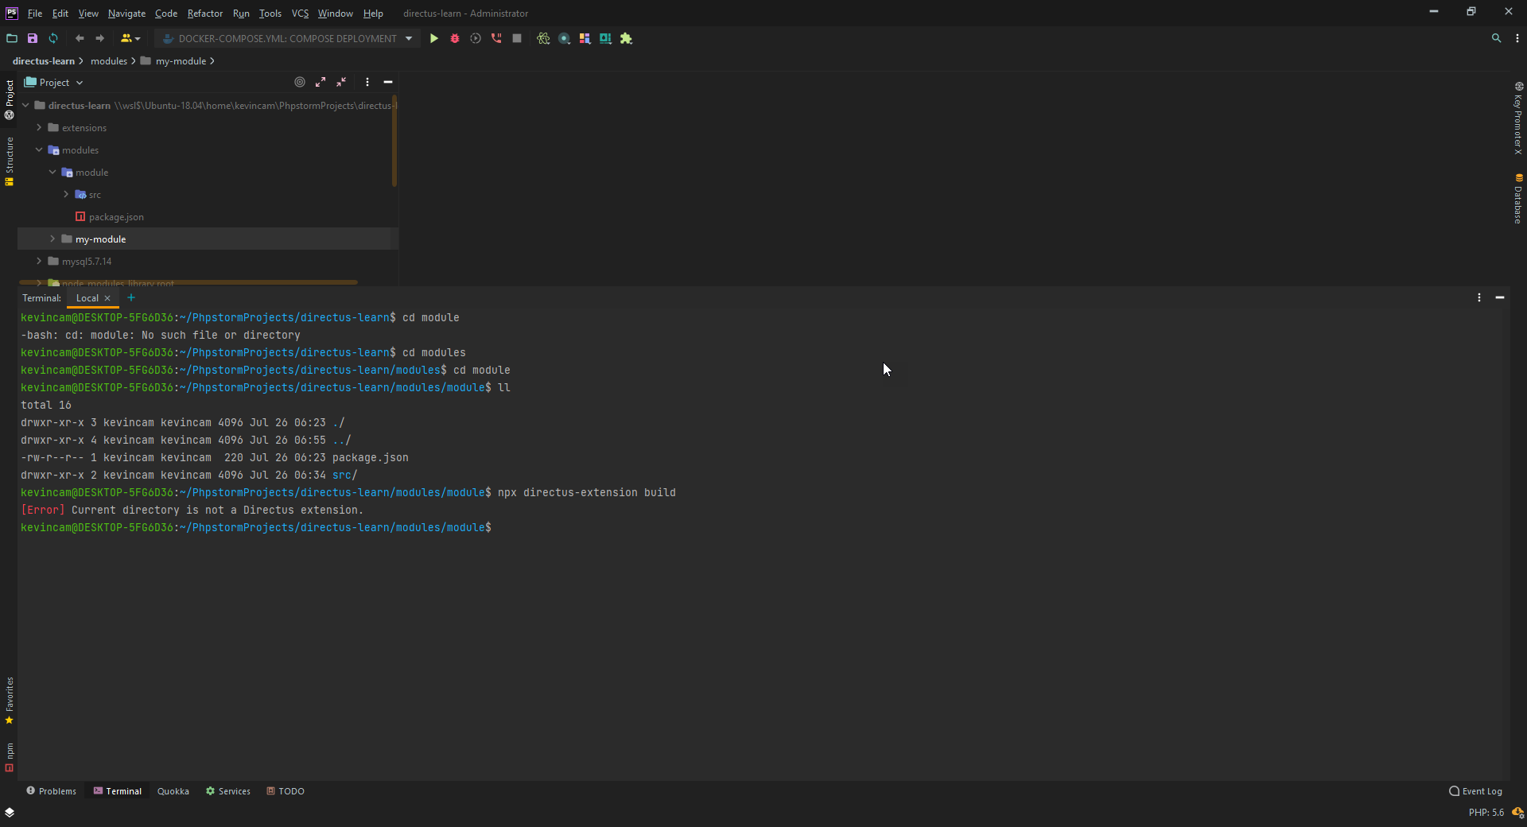Expand the mysql5.7.14 folder
The width and height of the screenshot is (1527, 827).
[x=37, y=261]
